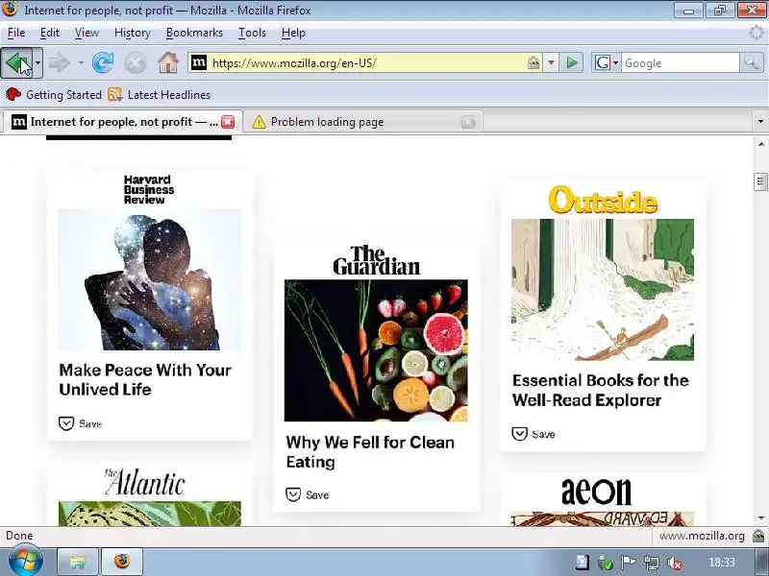The width and height of the screenshot is (769, 576).
Task: Click the Firefox taskbar button
Action: point(122,562)
